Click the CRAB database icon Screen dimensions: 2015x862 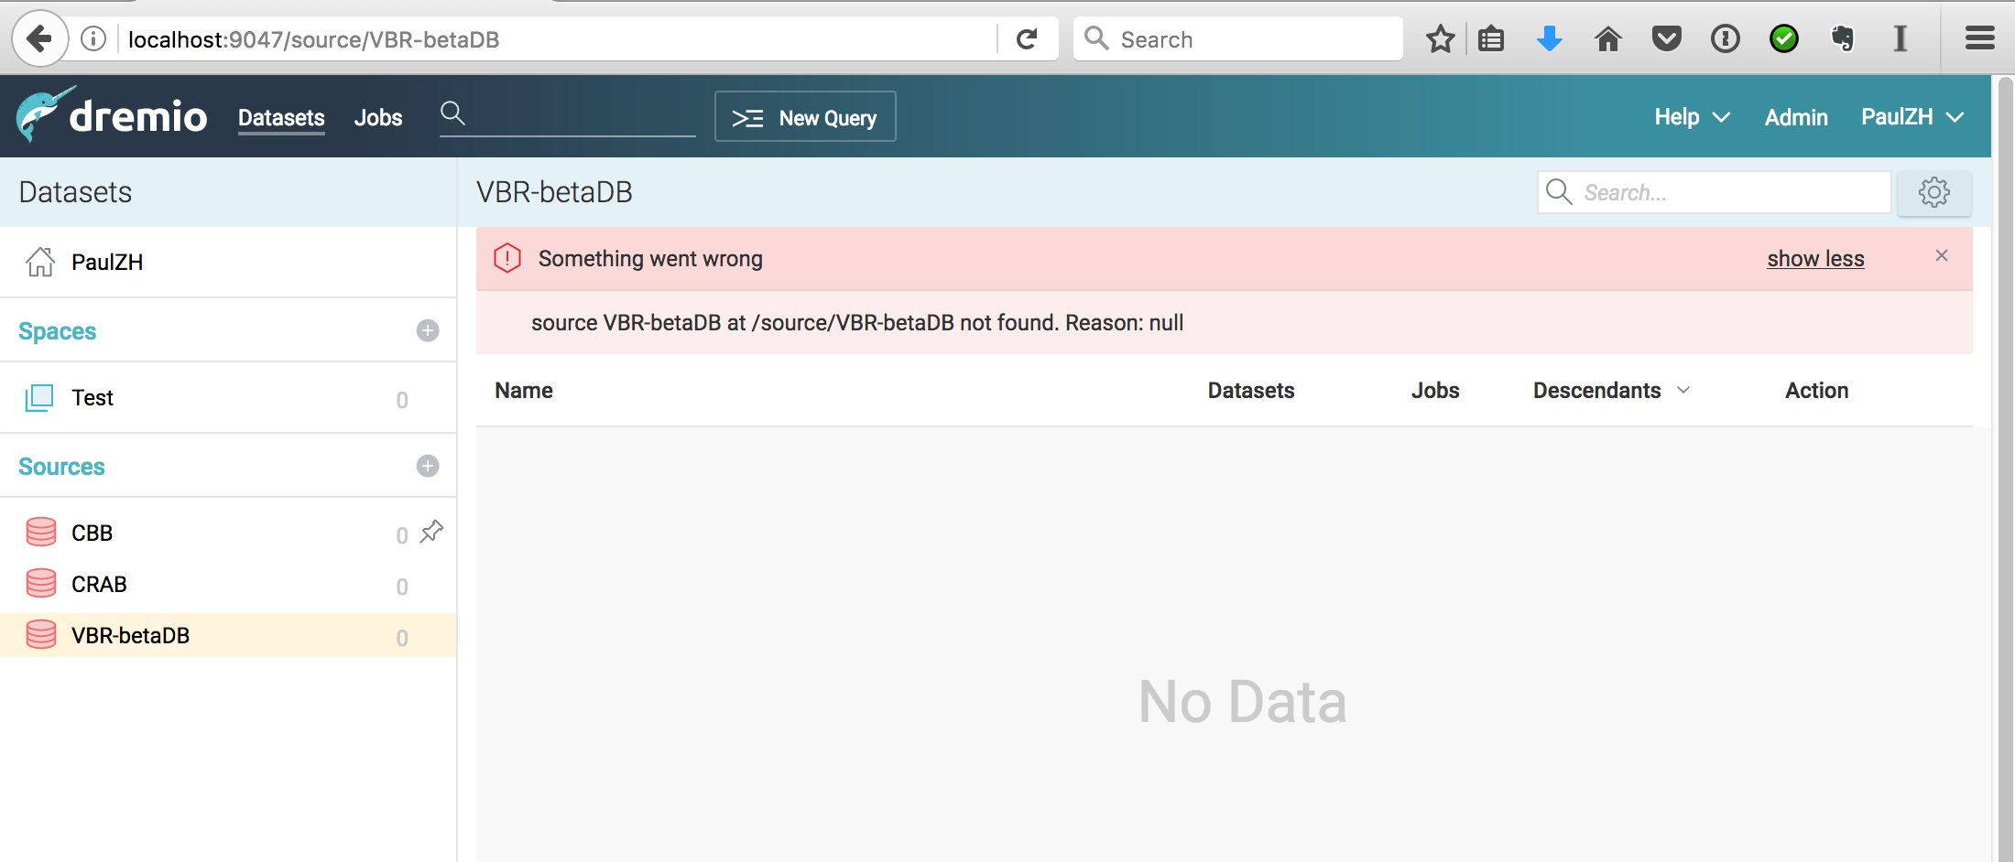pyautogui.click(x=41, y=583)
